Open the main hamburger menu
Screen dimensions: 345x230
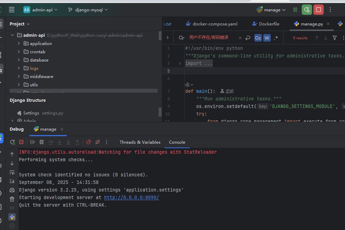[12, 10]
